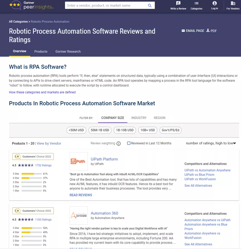Click the Review weighting label

tap(103, 143)
